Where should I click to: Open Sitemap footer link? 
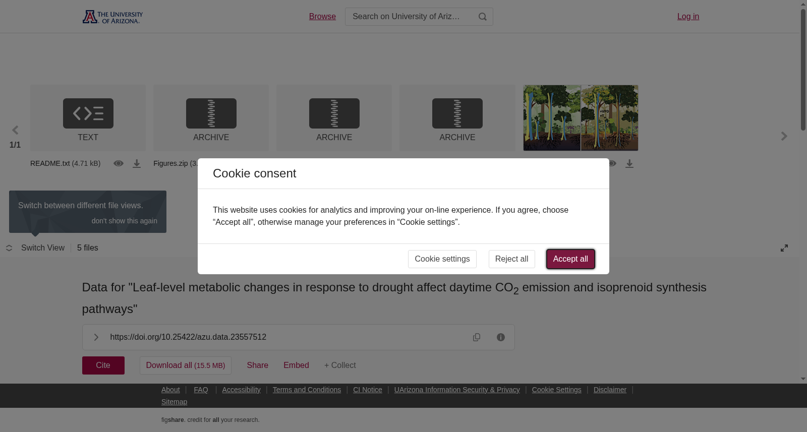click(x=174, y=402)
